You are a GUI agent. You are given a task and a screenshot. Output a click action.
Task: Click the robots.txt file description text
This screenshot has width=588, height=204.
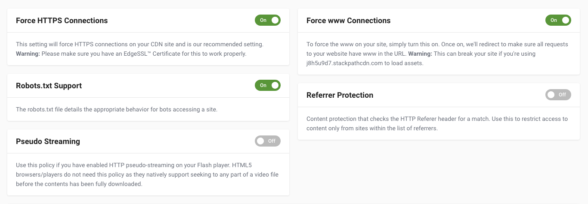click(x=117, y=109)
